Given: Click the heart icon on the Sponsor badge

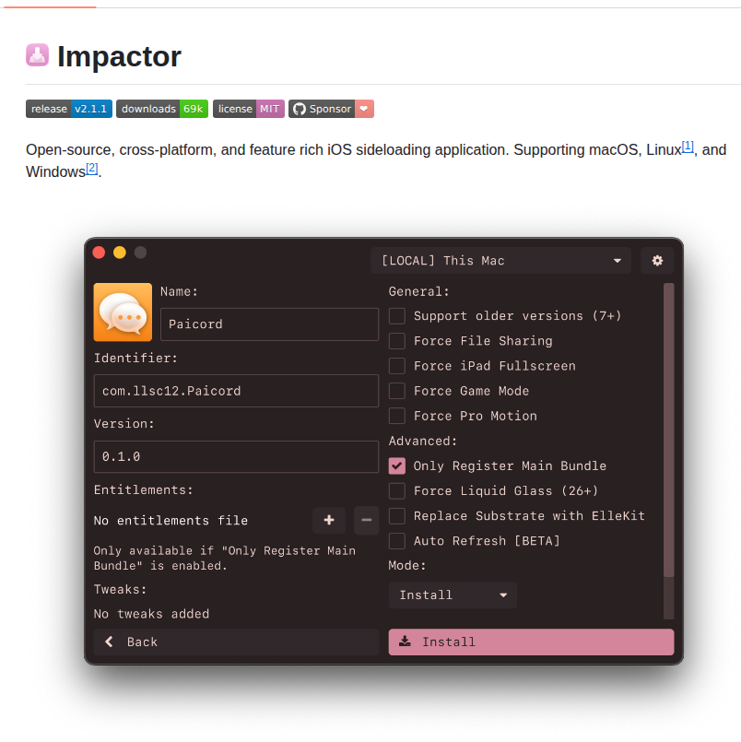Looking at the screenshot, I should tap(363, 108).
